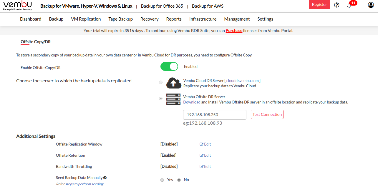
Task: Edit the Bandwidth Throttling setting
Action: click(205, 166)
